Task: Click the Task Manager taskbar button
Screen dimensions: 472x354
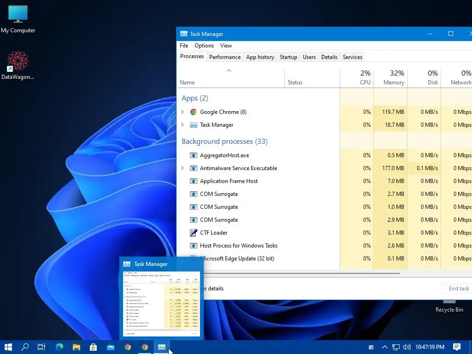Action: pos(162,347)
